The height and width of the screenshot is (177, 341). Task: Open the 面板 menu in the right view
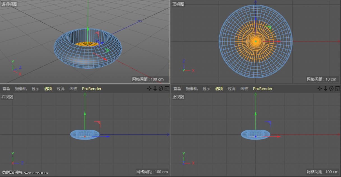[73, 88]
